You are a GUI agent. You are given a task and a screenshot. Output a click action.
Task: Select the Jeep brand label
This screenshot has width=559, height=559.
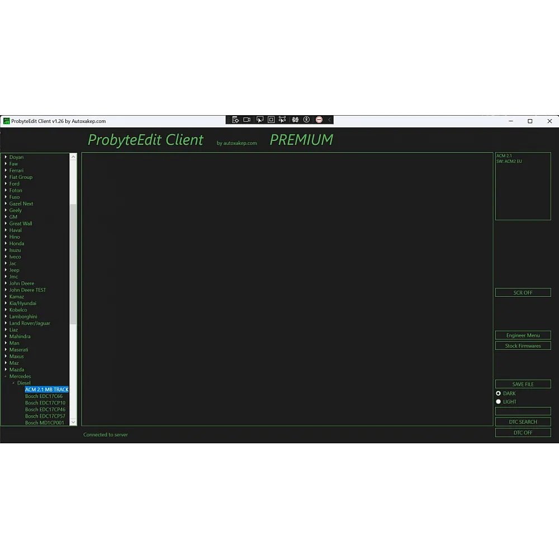(15, 270)
